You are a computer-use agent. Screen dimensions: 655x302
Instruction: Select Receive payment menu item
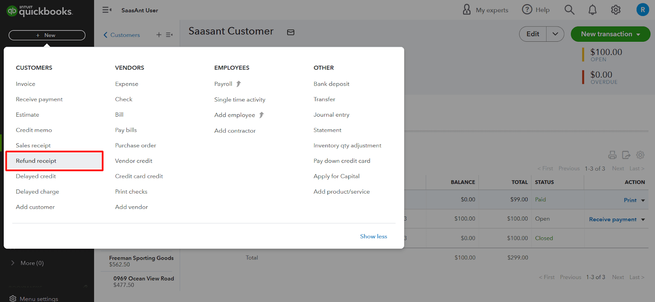click(x=39, y=99)
